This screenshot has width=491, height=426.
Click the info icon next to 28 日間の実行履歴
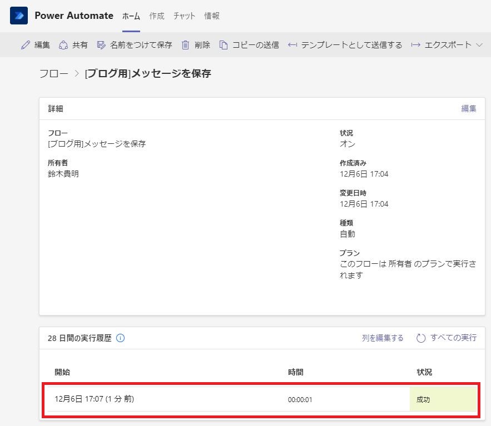(120, 338)
